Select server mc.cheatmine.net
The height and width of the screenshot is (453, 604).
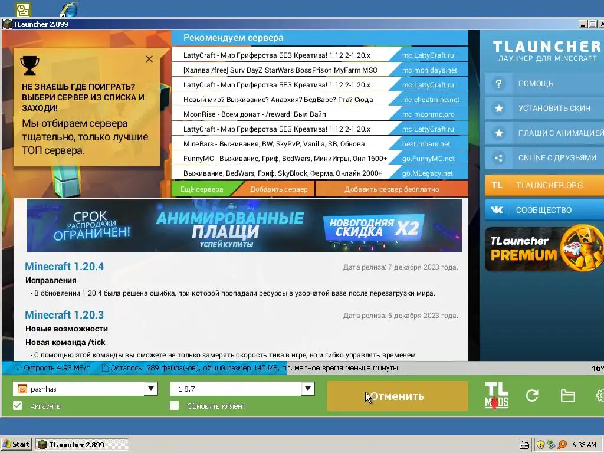431,99
